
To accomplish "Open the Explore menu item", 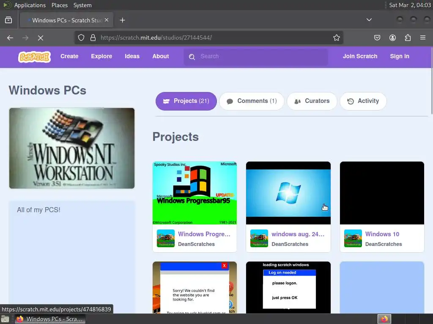I will click(101, 56).
